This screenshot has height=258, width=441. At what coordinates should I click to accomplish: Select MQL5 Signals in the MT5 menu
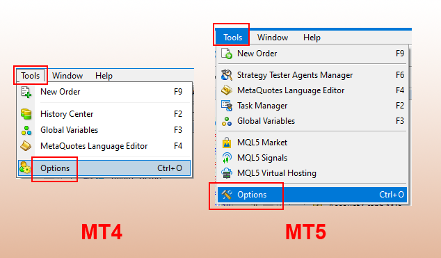(312, 158)
